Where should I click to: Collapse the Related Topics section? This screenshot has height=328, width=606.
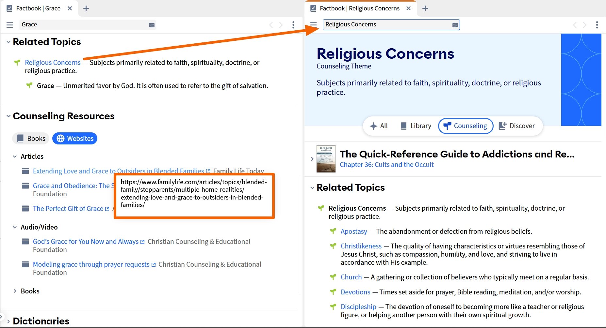pyautogui.click(x=8, y=42)
